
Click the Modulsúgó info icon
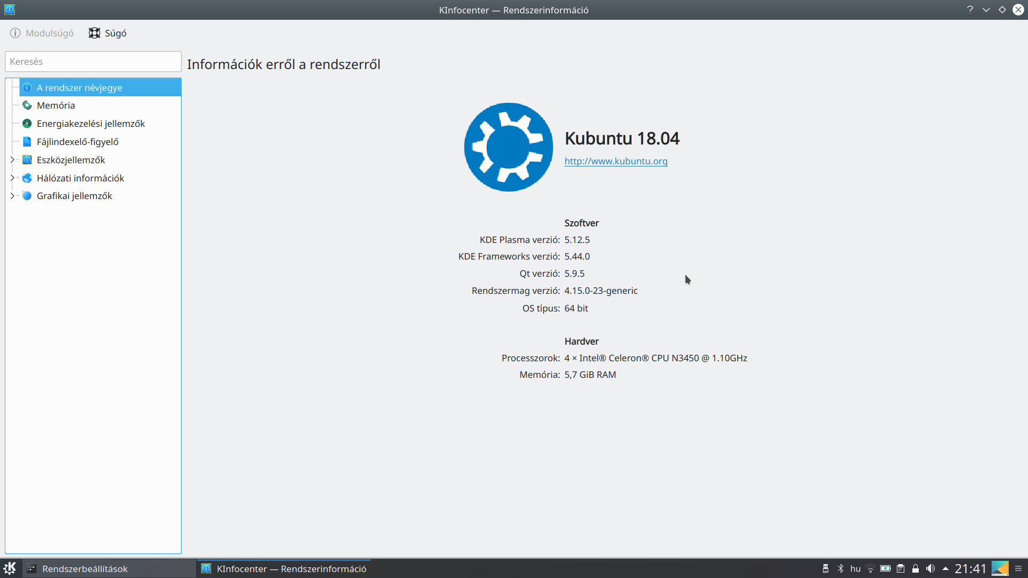point(15,33)
